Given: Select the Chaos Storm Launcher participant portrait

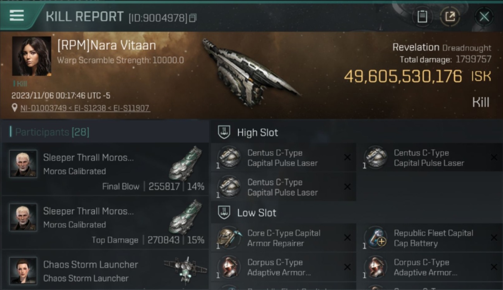Looking at the screenshot, I should pyautogui.click(x=23, y=271).
